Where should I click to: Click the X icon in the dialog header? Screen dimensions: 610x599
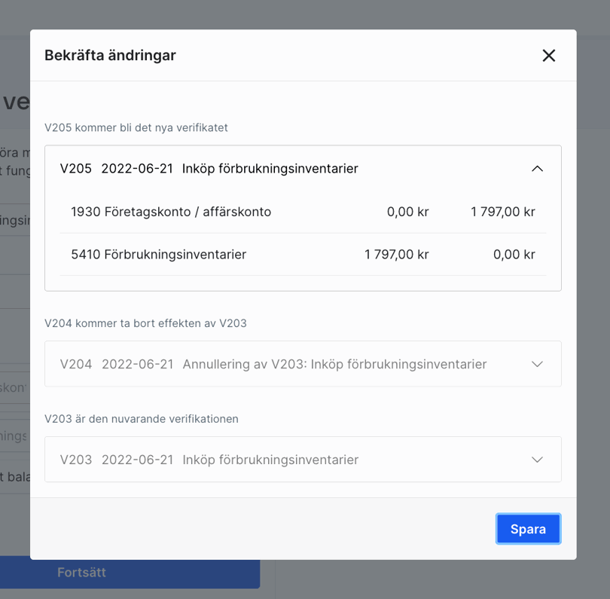(548, 55)
